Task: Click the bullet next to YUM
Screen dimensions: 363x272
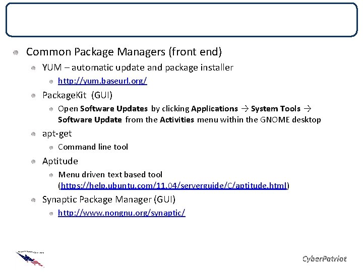Action: pyautogui.click(x=33, y=68)
